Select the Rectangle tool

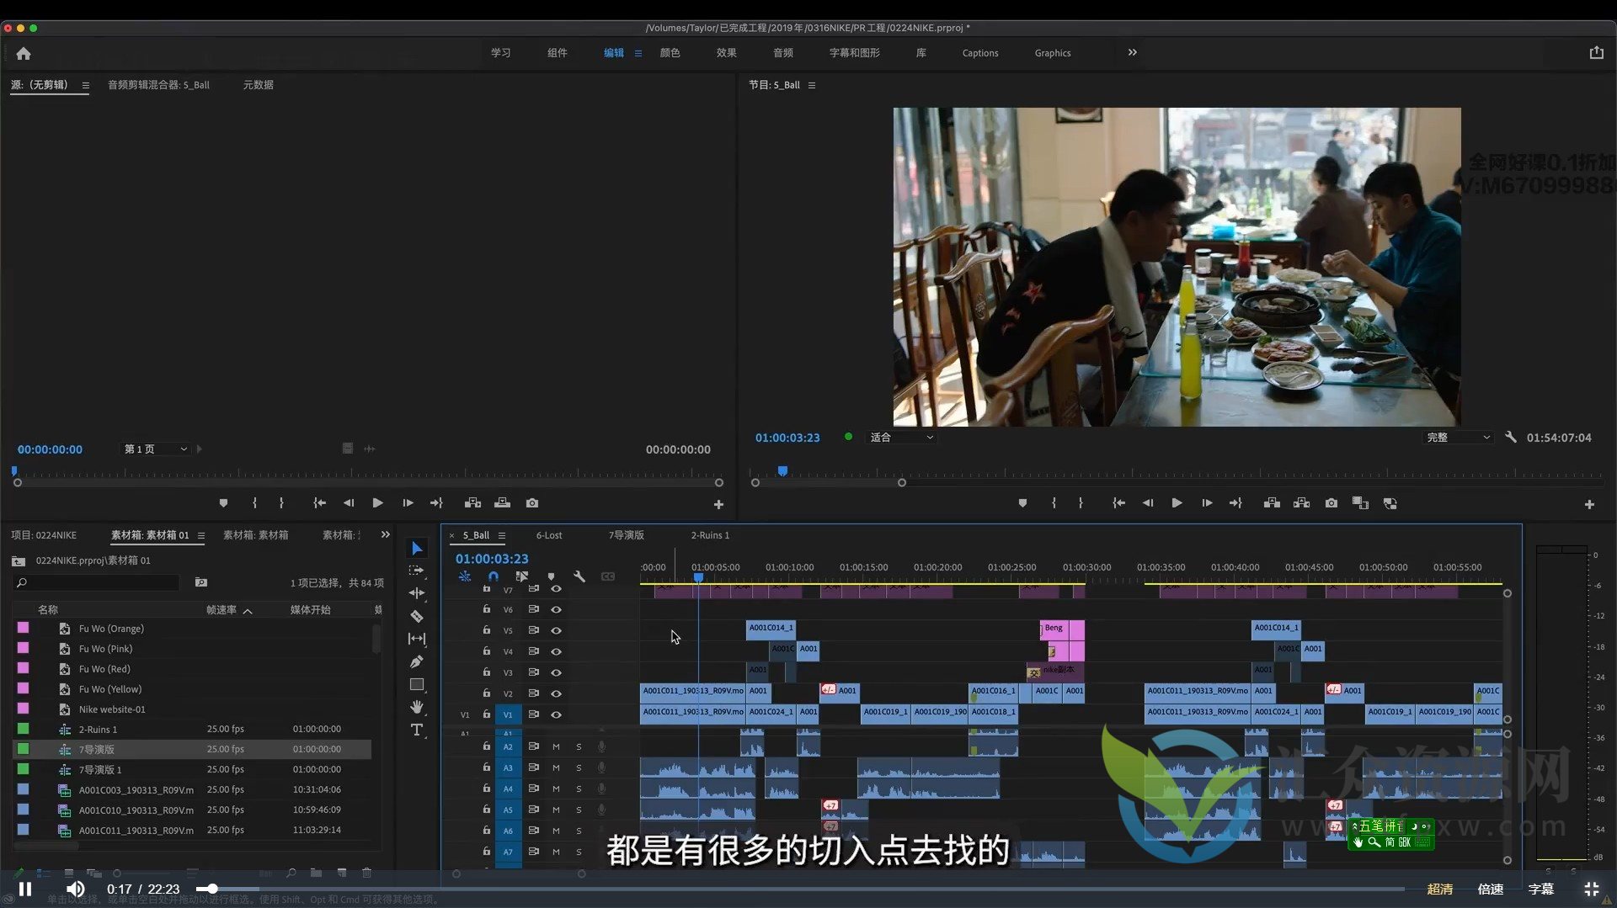point(417,685)
